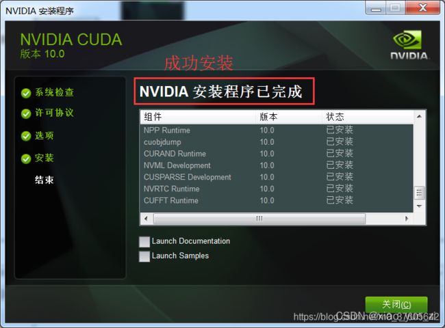The height and width of the screenshot is (328, 445).
Task: Select the NVRTC Runtime row
Action: click(277, 189)
